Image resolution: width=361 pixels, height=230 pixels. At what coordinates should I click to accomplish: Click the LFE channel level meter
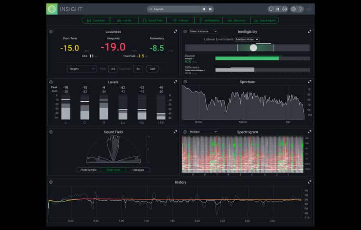(x=161, y=107)
